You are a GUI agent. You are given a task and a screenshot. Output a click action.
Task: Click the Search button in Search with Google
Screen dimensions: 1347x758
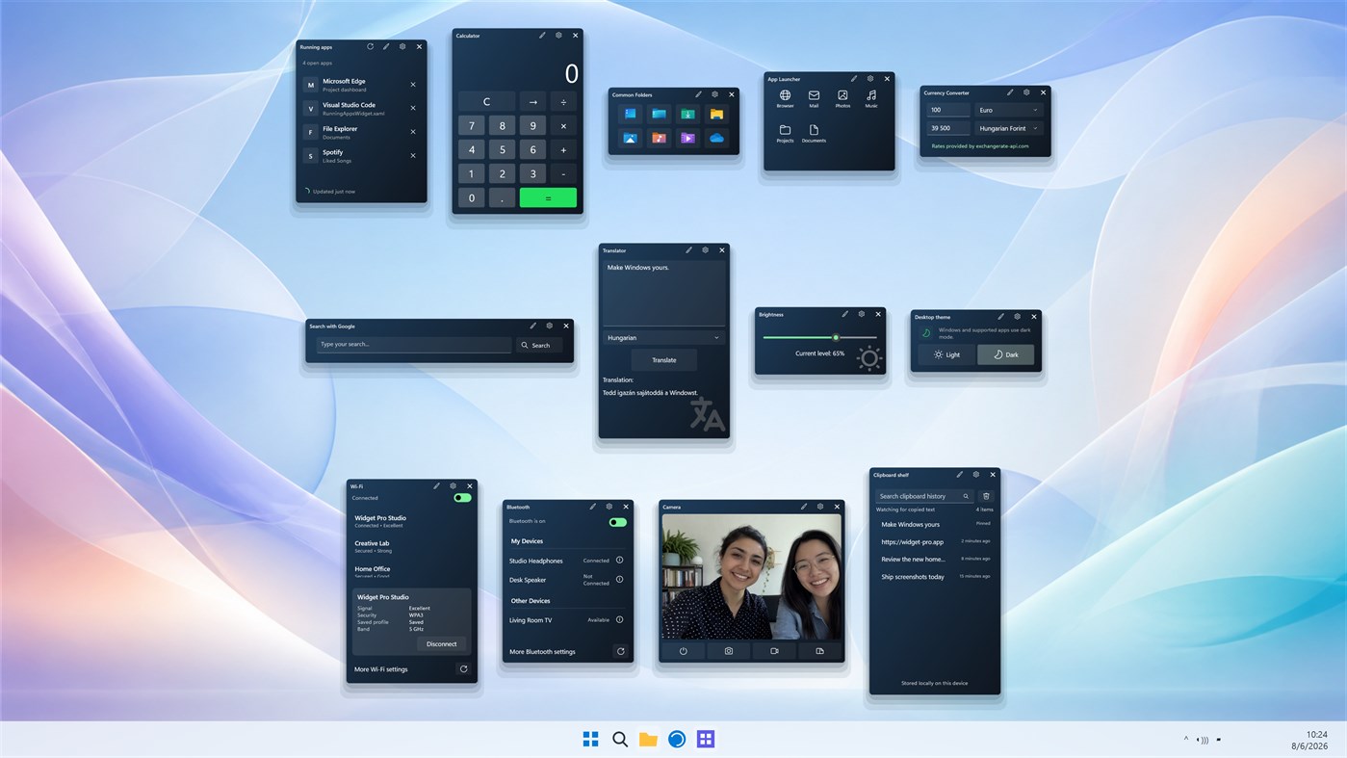pyautogui.click(x=539, y=345)
